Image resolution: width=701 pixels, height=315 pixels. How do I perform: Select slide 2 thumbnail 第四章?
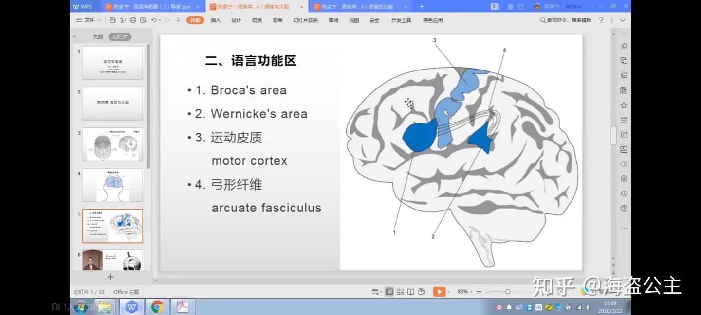coord(112,104)
